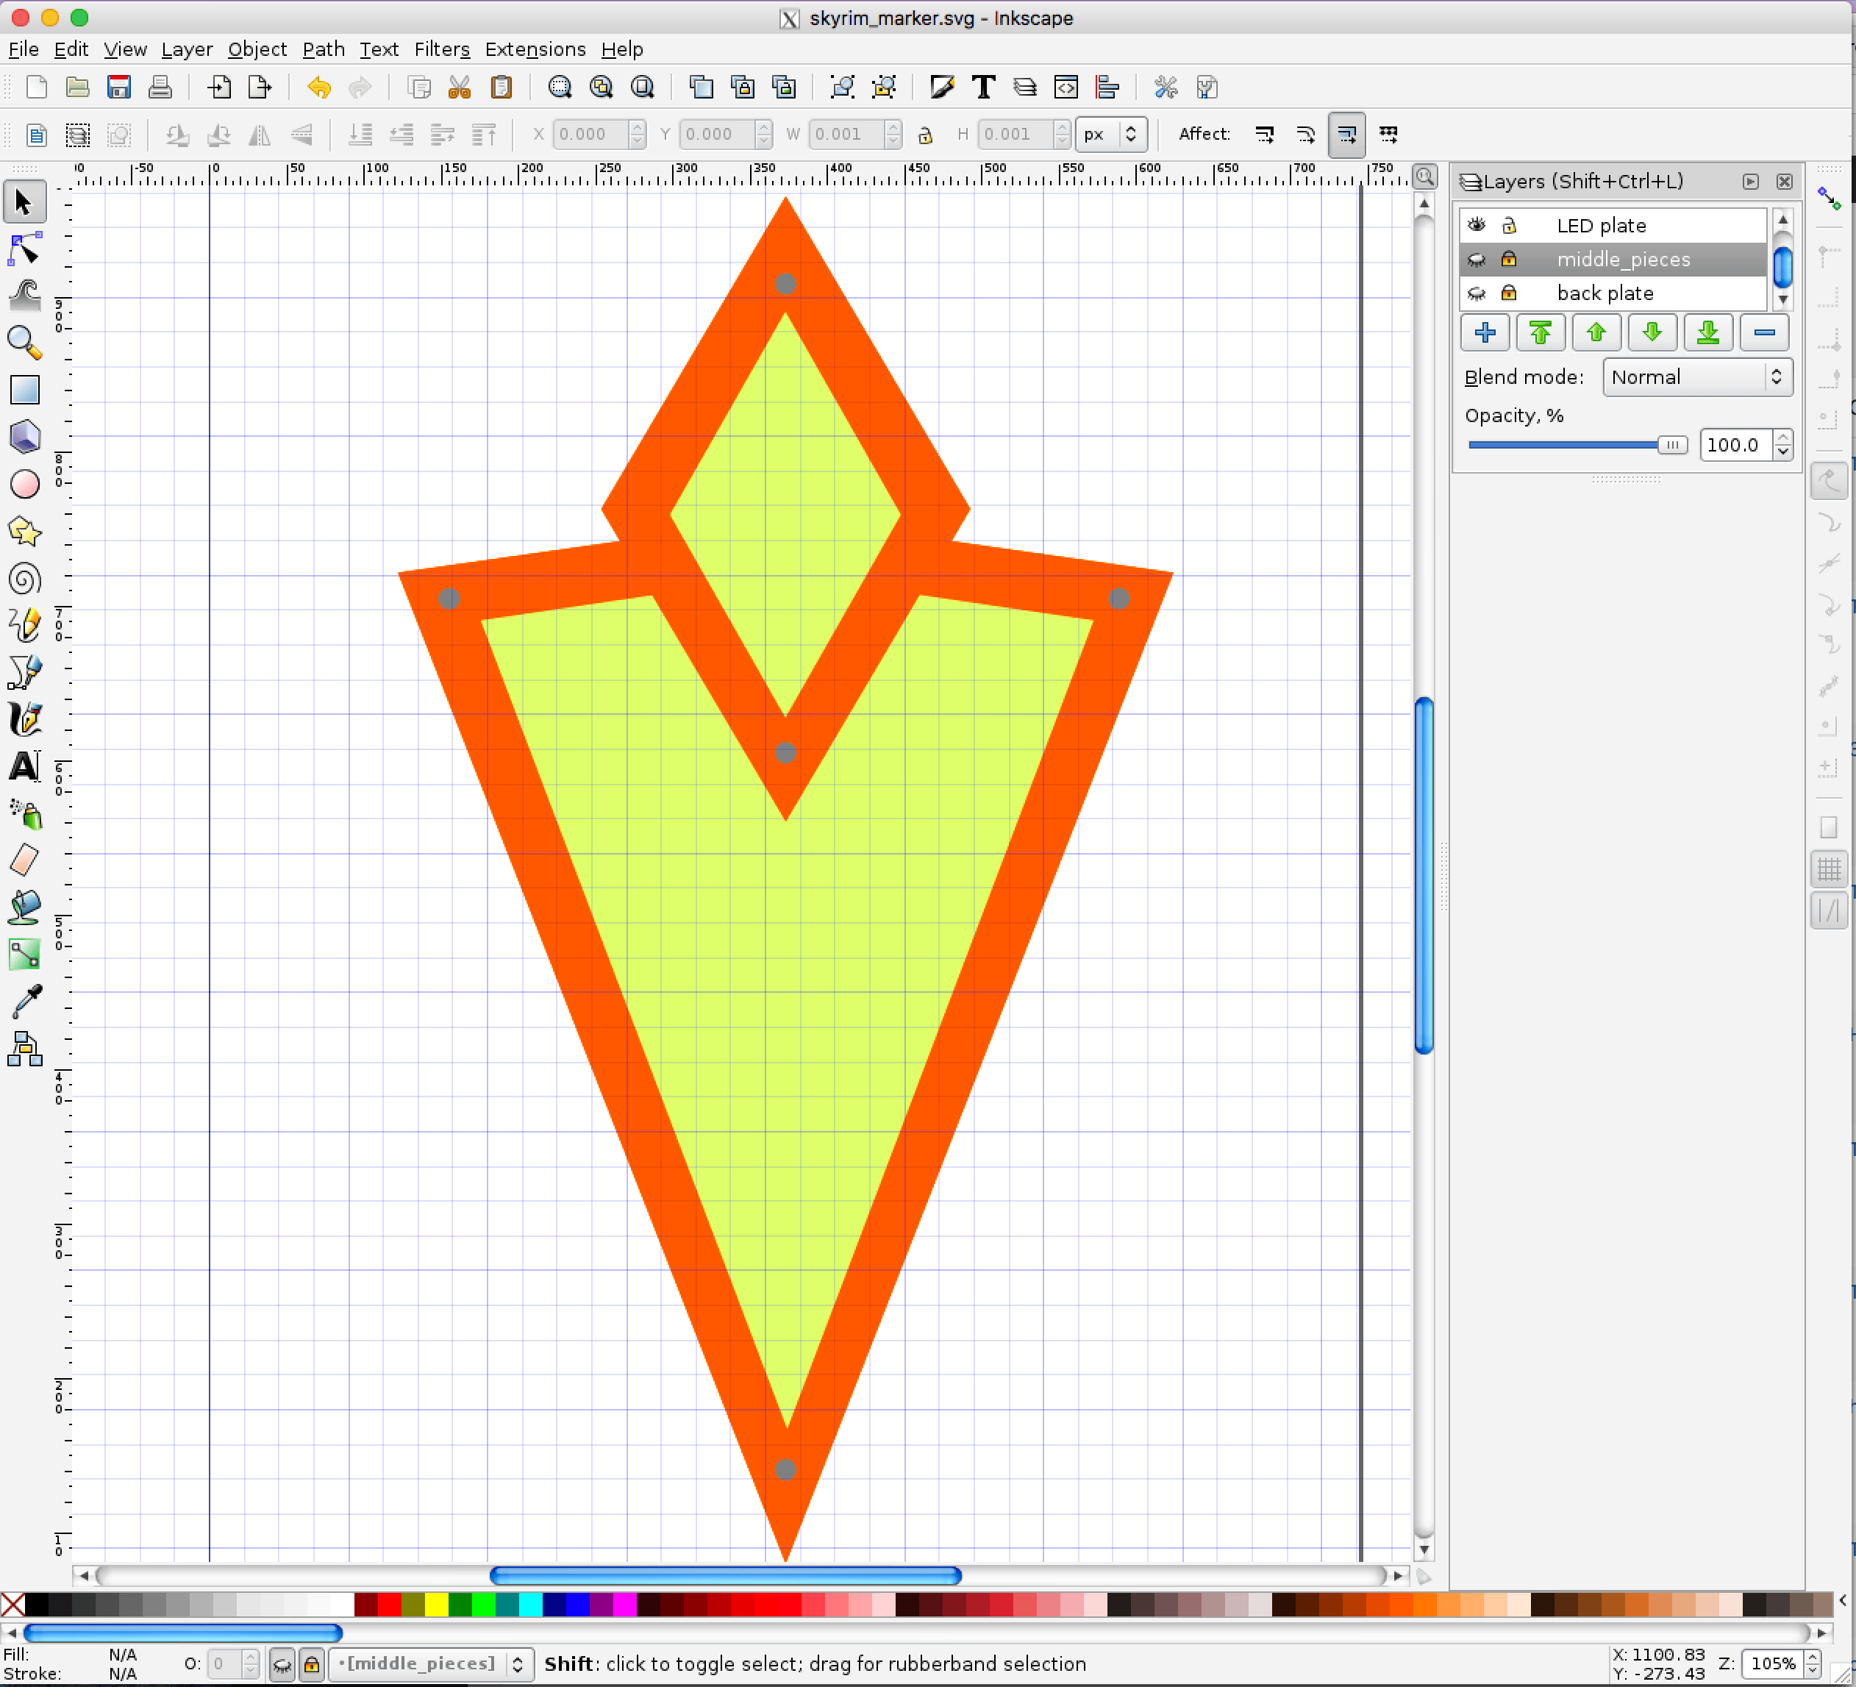Pick the yellow swatch in palette

[436, 1605]
